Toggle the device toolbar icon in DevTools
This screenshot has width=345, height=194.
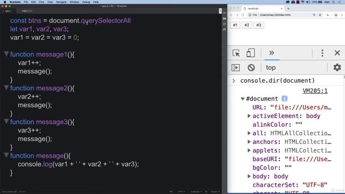[250, 53]
